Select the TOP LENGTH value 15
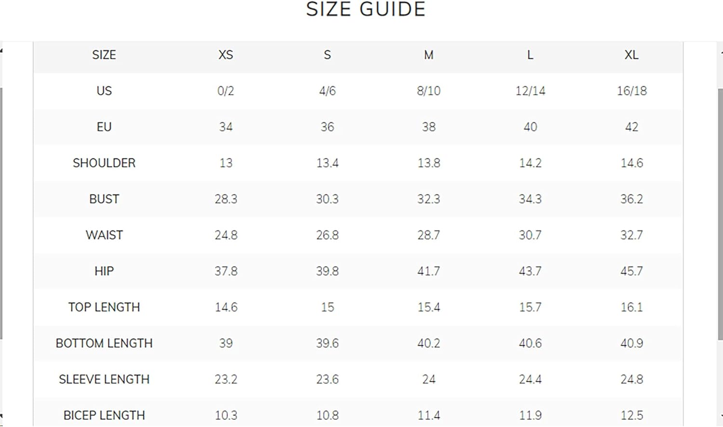This screenshot has width=723, height=427. click(327, 307)
